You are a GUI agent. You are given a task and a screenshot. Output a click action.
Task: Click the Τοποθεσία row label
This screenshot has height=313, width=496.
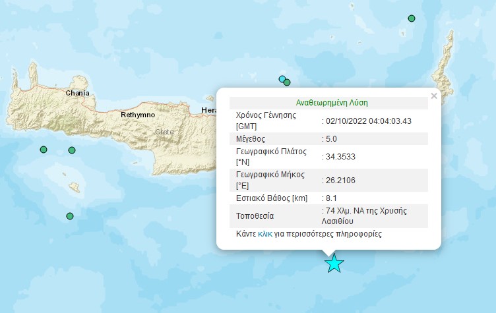255,216
